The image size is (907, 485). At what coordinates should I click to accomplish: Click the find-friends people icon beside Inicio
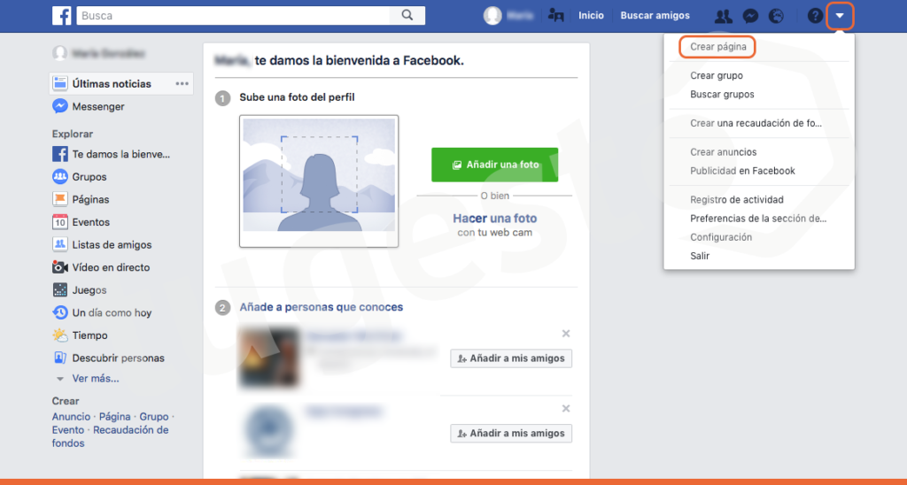pyautogui.click(x=556, y=16)
